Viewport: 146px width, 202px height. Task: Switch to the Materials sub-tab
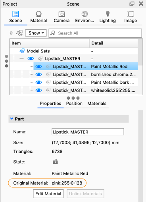point(97,104)
